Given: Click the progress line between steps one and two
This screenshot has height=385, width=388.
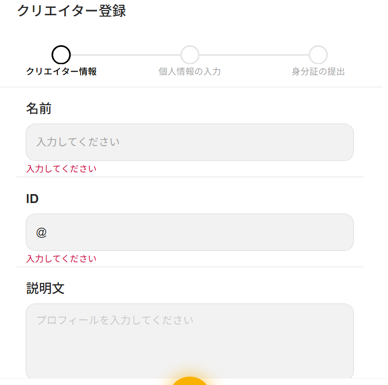Looking at the screenshot, I should coord(125,55).
